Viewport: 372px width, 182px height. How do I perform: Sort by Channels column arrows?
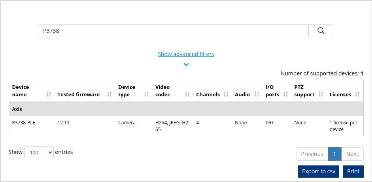(x=226, y=94)
